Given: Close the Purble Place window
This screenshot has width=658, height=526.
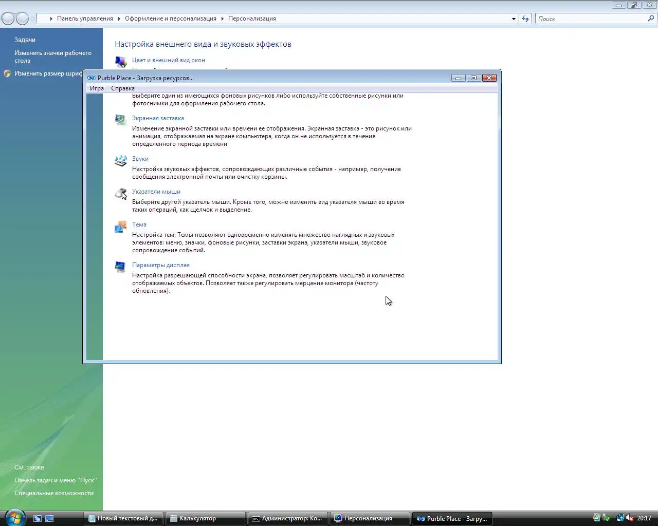Looking at the screenshot, I should (x=489, y=78).
